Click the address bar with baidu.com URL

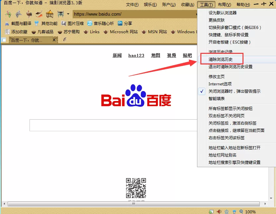[x=135, y=14]
